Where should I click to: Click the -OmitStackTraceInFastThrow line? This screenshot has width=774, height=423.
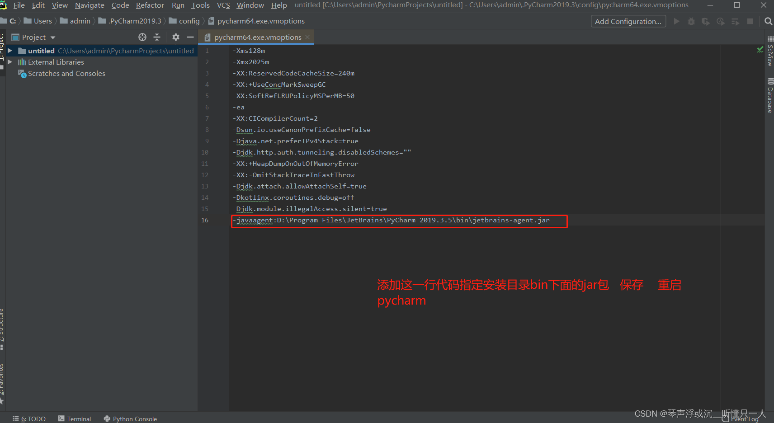pyautogui.click(x=293, y=175)
